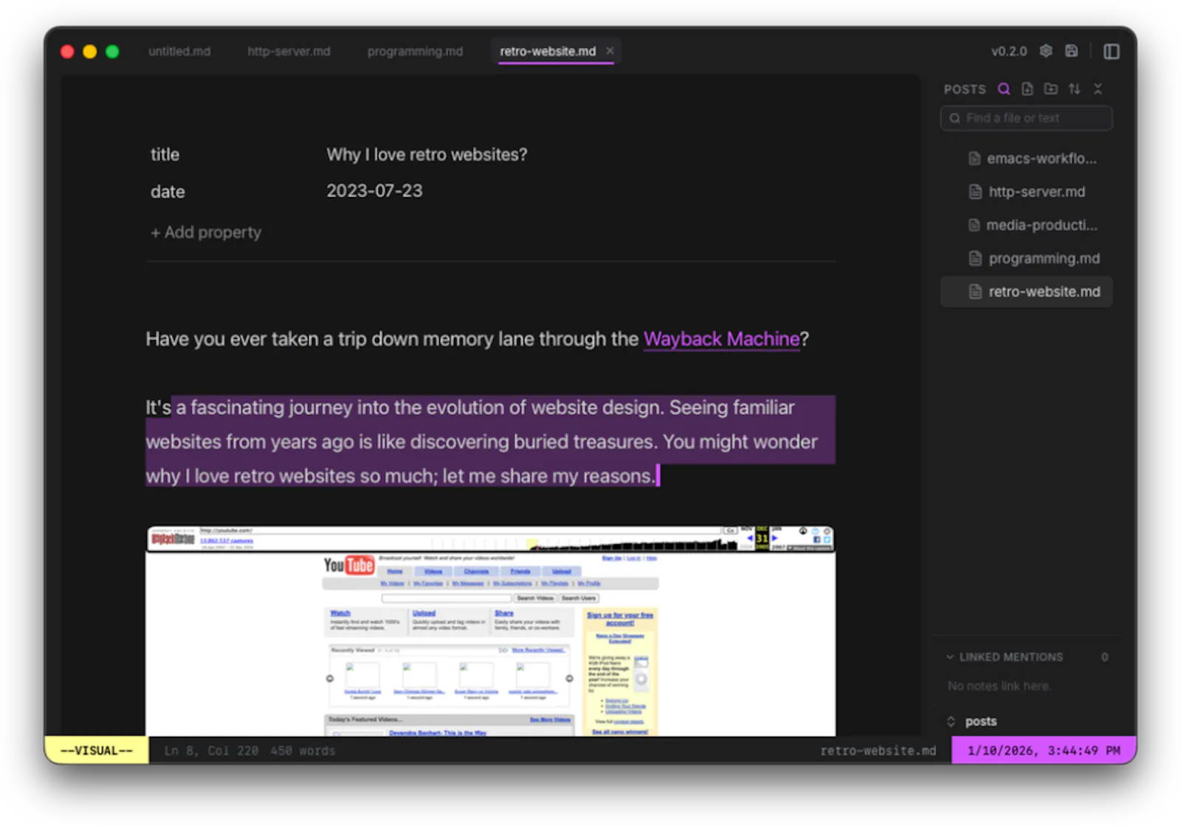
Task: Click the "title" property name
Action: click(x=165, y=155)
